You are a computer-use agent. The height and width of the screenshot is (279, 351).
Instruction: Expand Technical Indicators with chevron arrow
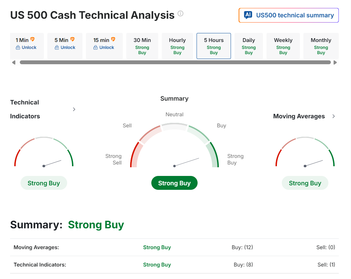[x=74, y=109]
